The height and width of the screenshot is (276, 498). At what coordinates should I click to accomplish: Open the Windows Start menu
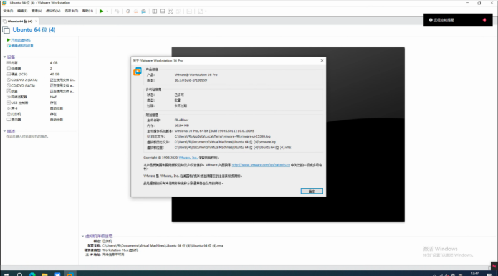click(6, 274)
